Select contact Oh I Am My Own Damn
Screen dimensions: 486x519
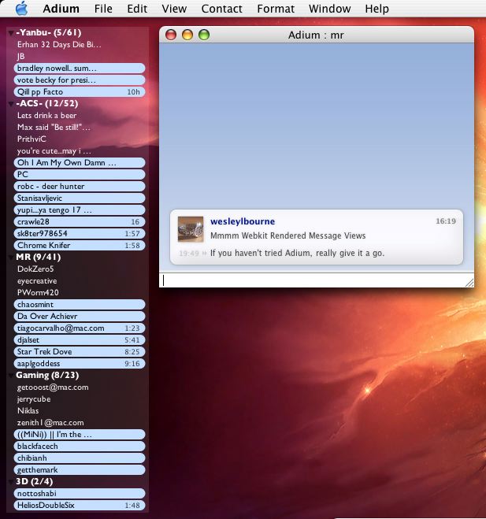click(x=80, y=163)
